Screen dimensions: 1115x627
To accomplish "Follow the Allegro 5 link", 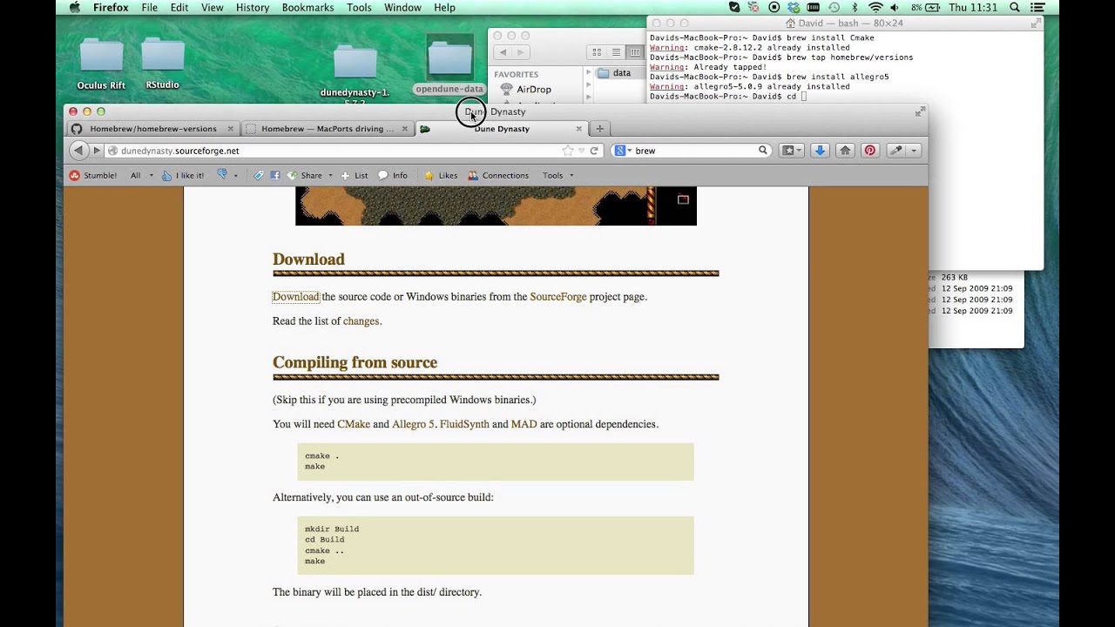I will pyautogui.click(x=413, y=424).
